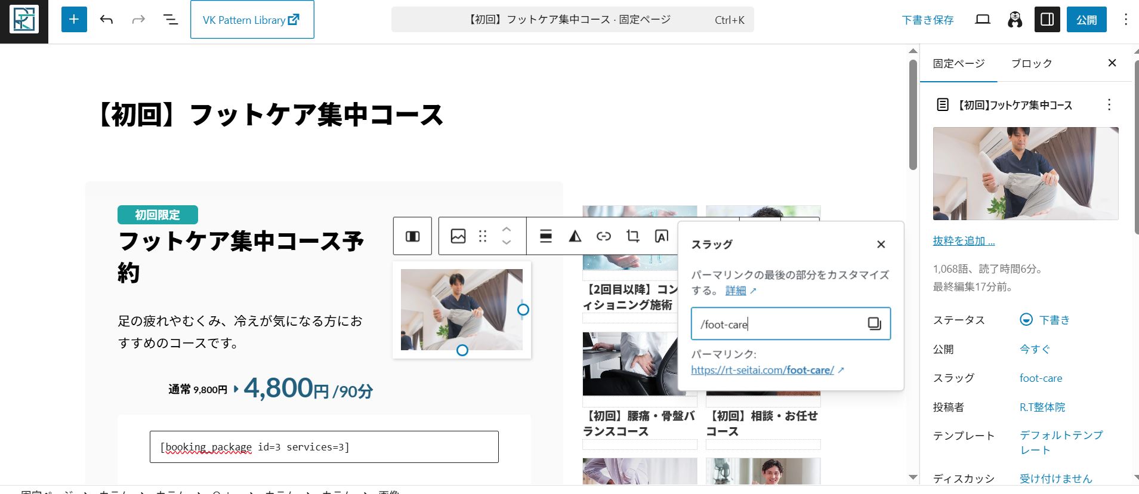Select parent columns block button
The width and height of the screenshot is (1139, 494).
(412, 236)
